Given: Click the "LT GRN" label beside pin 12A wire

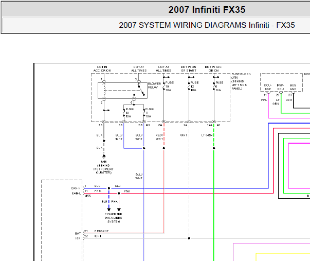Looking at the screenshot, I should click(x=207, y=135).
